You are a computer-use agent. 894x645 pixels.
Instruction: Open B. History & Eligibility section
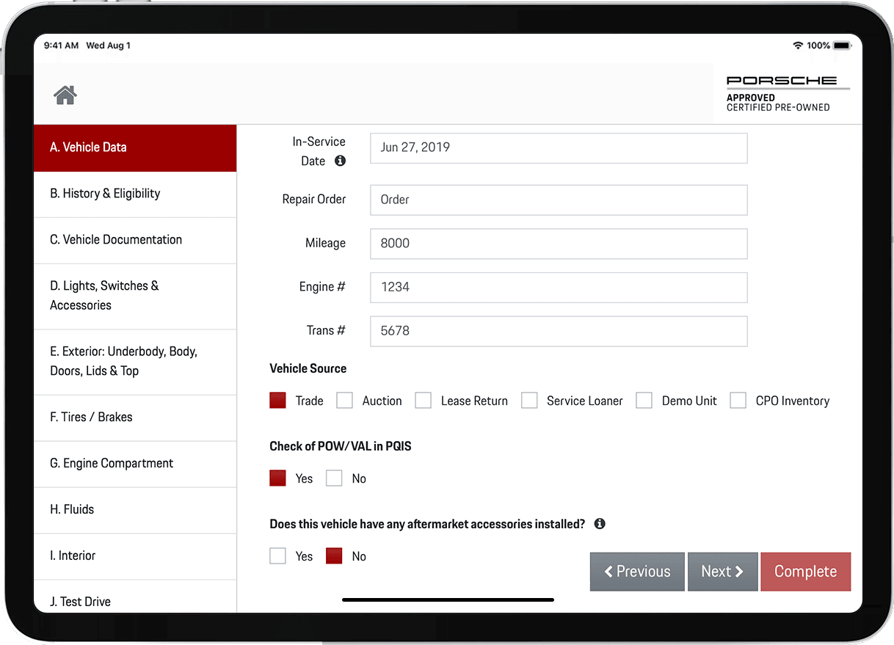pos(135,194)
